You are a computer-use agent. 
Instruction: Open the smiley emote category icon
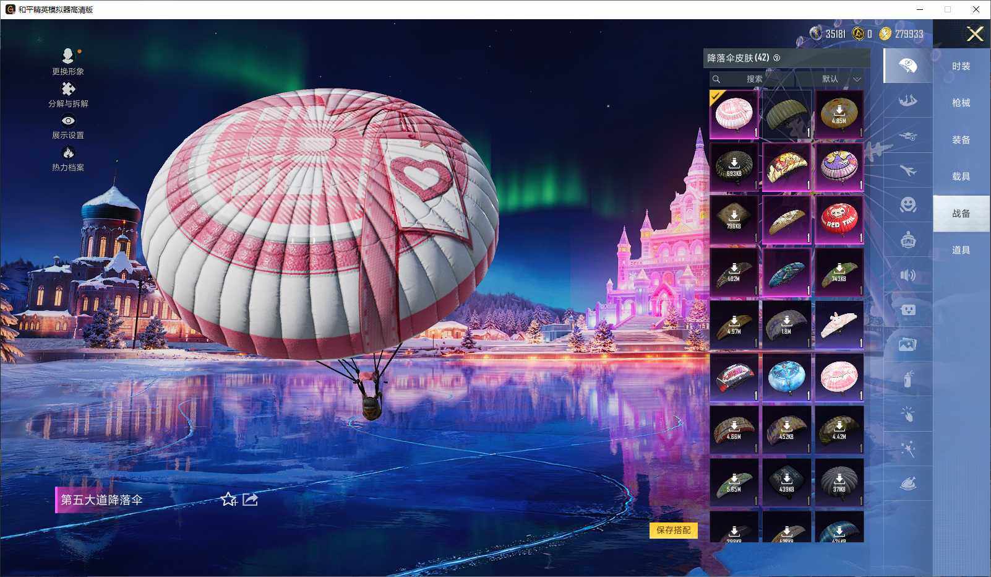[907, 205]
